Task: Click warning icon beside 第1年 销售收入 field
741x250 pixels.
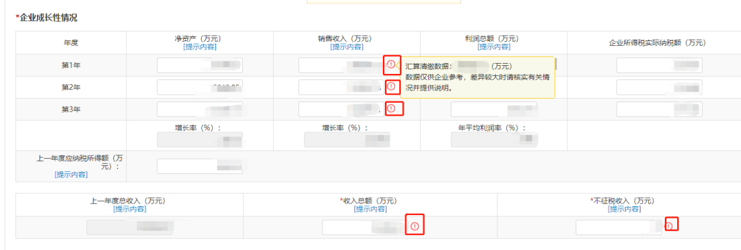Action: point(391,64)
